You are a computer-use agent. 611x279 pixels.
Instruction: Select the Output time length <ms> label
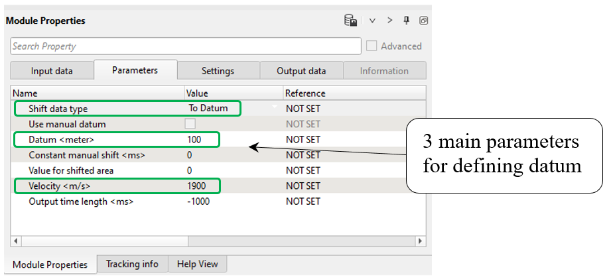click(81, 201)
